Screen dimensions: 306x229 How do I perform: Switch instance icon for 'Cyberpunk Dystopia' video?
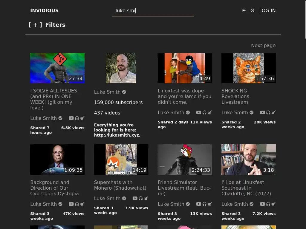82,204
